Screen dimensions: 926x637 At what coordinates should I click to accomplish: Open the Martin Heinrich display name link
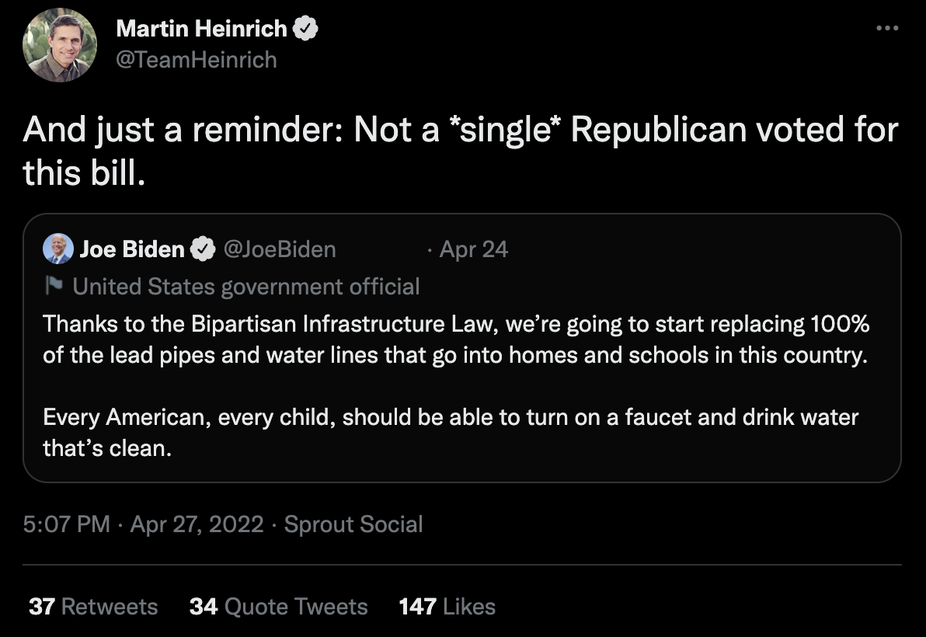[201, 30]
